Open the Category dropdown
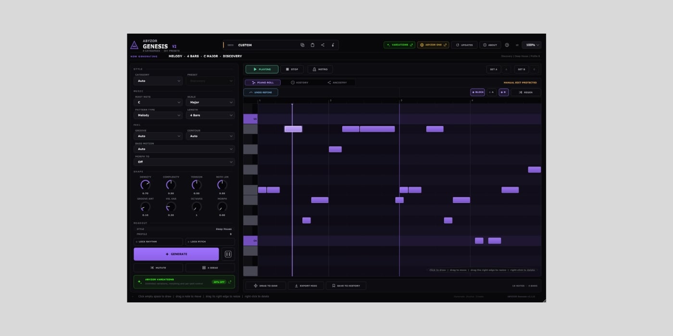The height and width of the screenshot is (336, 673). coord(158,81)
